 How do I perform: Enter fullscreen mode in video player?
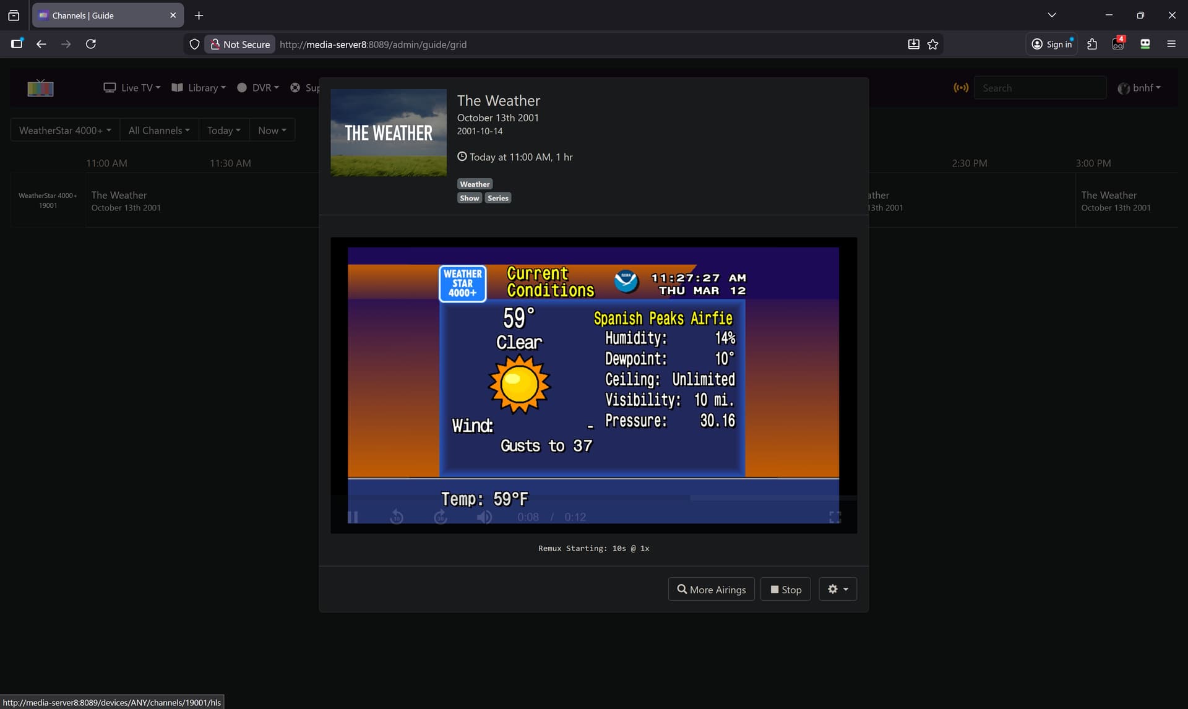pyautogui.click(x=835, y=517)
